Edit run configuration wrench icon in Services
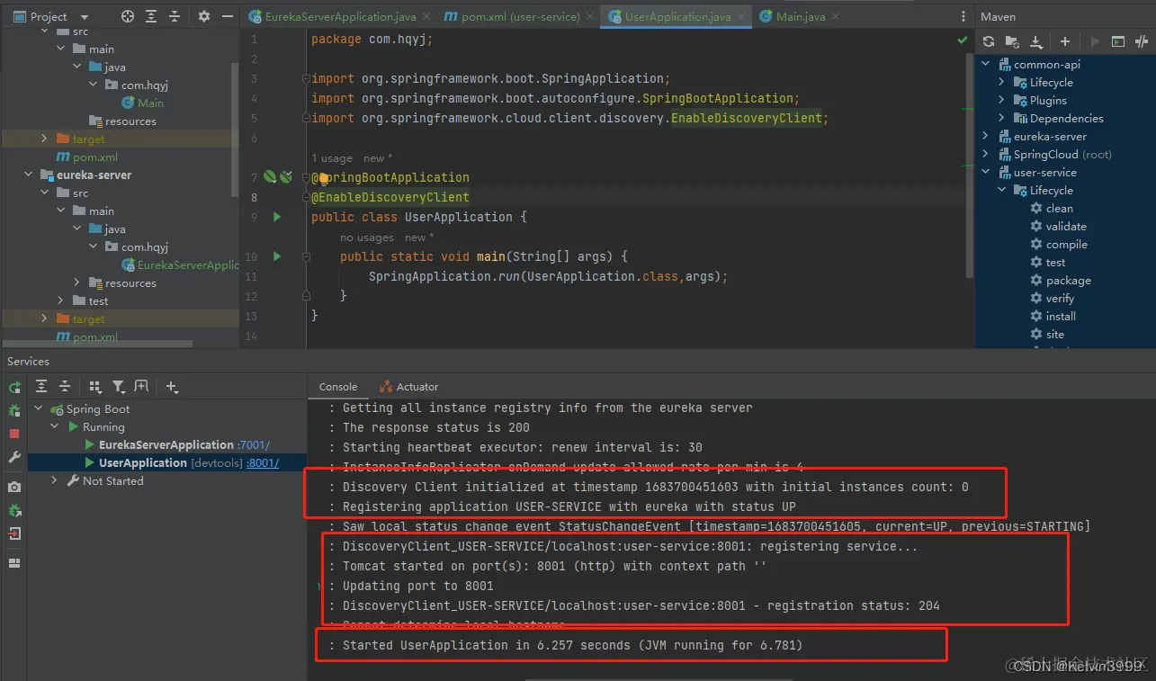This screenshot has height=681, width=1156. pyautogui.click(x=14, y=457)
